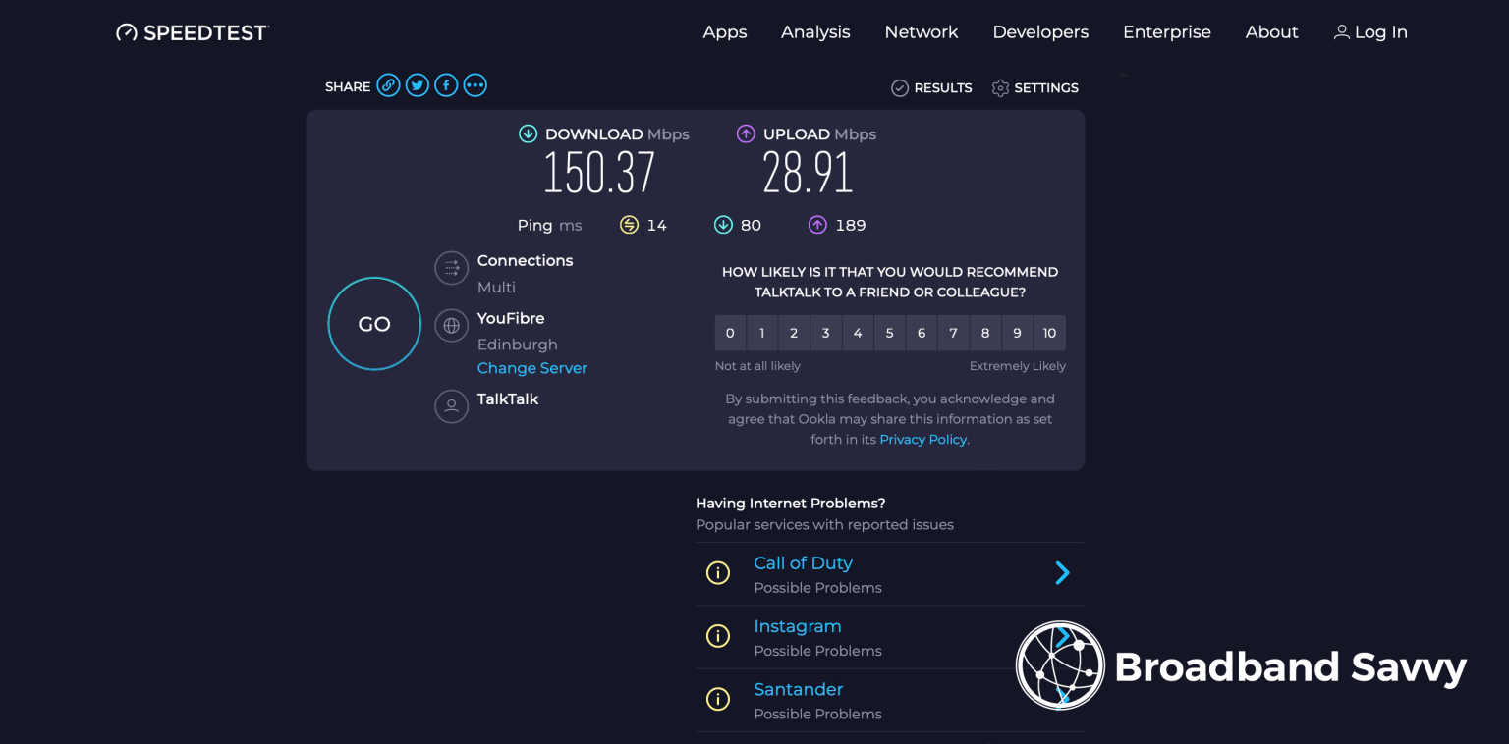Pick rating 5 on the recommendation scale
The height and width of the screenshot is (744, 1509).
point(889,333)
